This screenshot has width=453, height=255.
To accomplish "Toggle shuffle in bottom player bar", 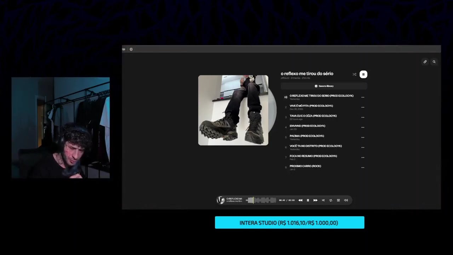I will click(323, 200).
